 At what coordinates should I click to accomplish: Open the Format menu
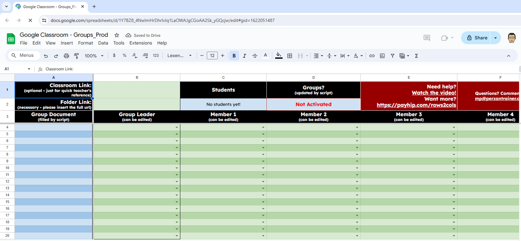pyautogui.click(x=85, y=43)
